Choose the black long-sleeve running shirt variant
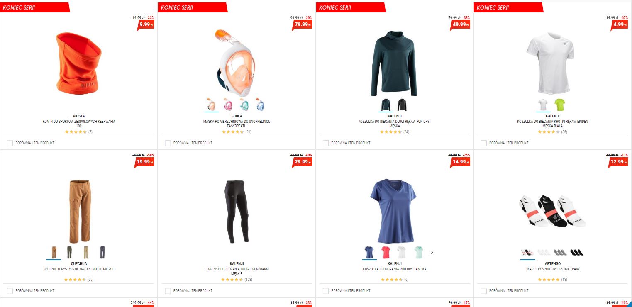The width and height of the screenshot is (632, 307). click(402, 105)
